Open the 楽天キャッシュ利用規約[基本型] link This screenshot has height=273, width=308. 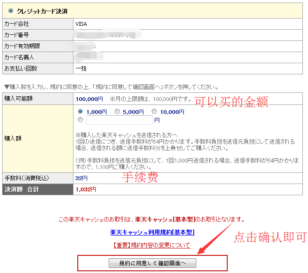152,232
